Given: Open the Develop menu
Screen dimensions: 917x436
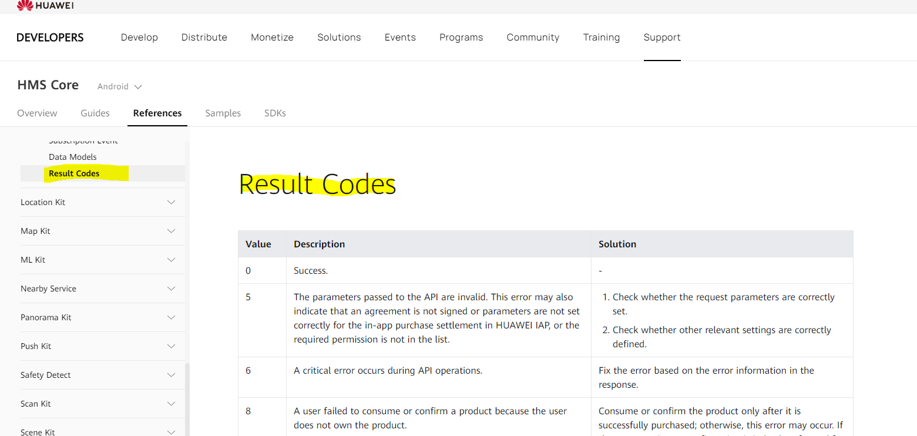Looking at the screenshot, I should (x=139, y=37).
